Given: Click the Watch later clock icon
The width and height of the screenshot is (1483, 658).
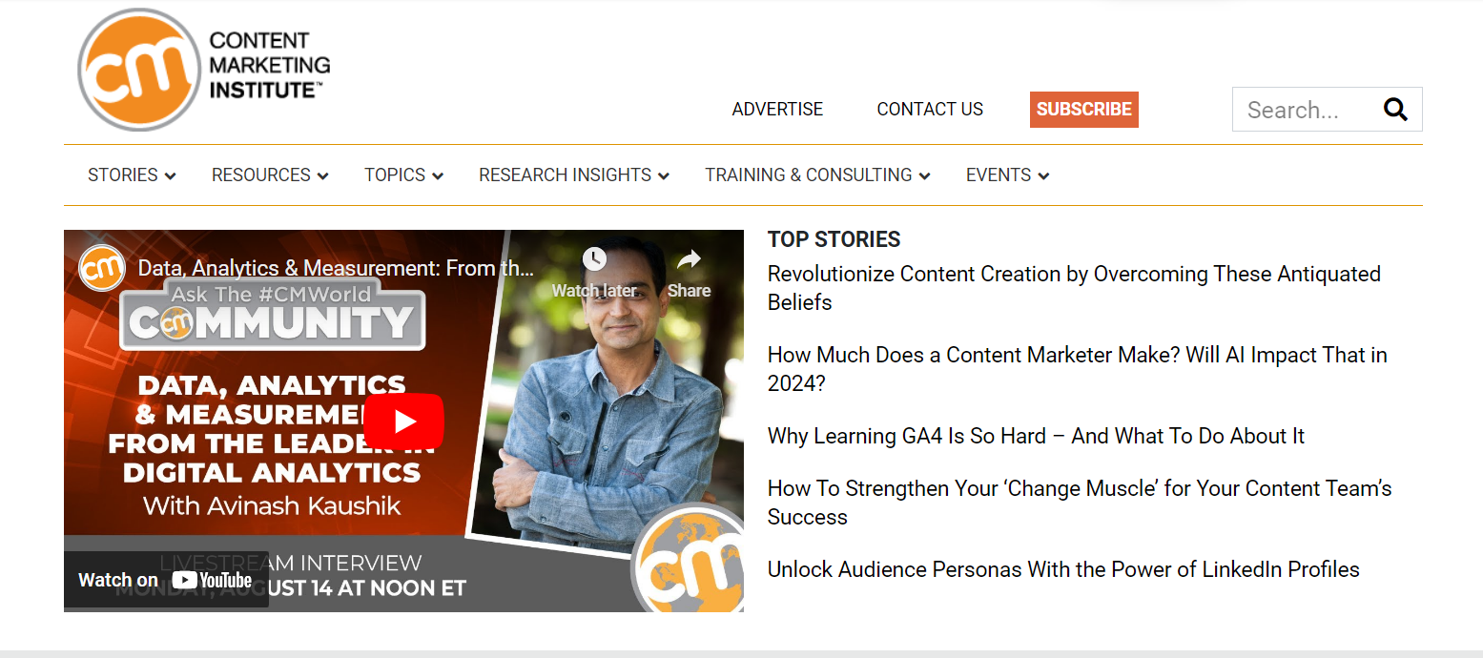Looking at the screenshot, I should 594,258.
